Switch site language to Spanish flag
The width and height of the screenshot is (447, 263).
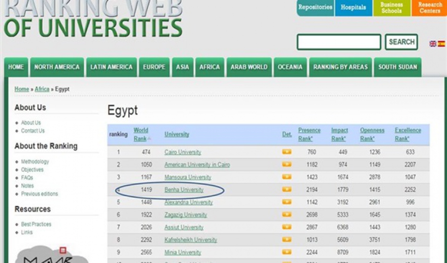(442, 44)
